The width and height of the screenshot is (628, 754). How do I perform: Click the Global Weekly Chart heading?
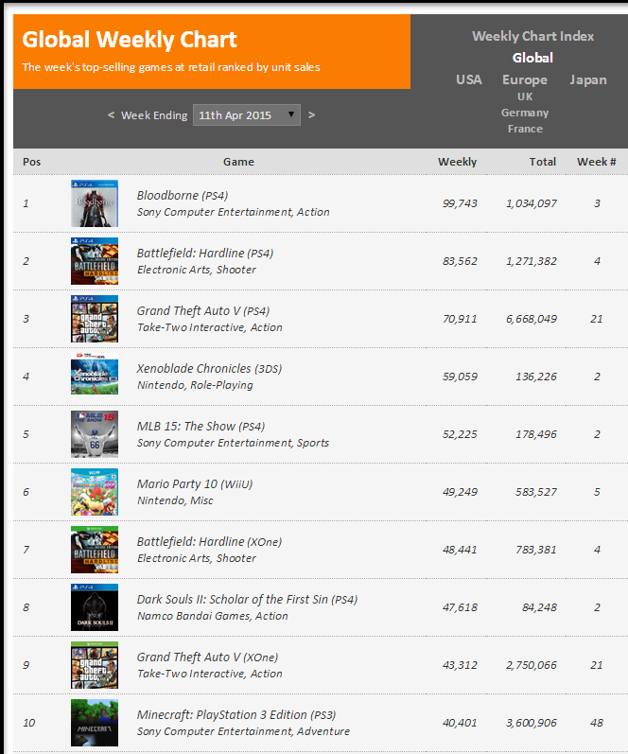130,40
